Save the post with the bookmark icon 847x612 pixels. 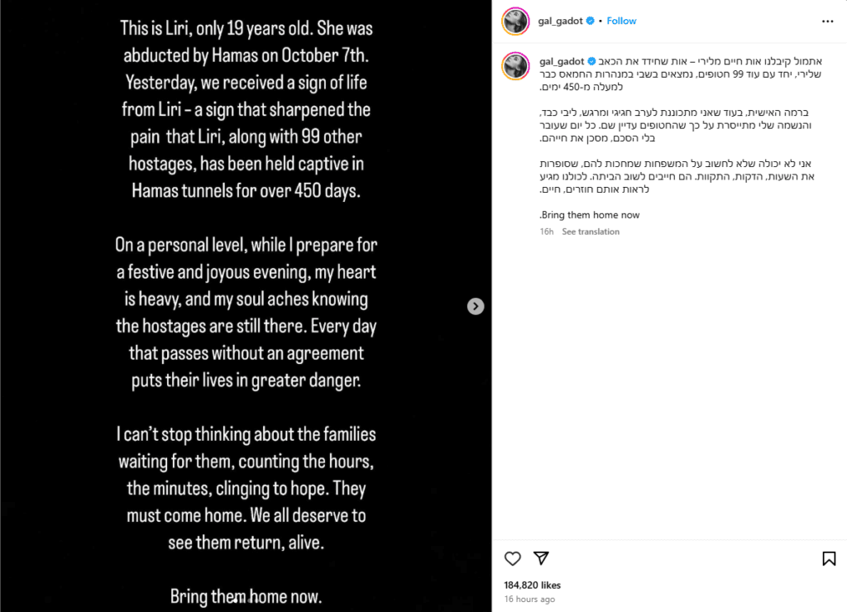pos(829,558)
